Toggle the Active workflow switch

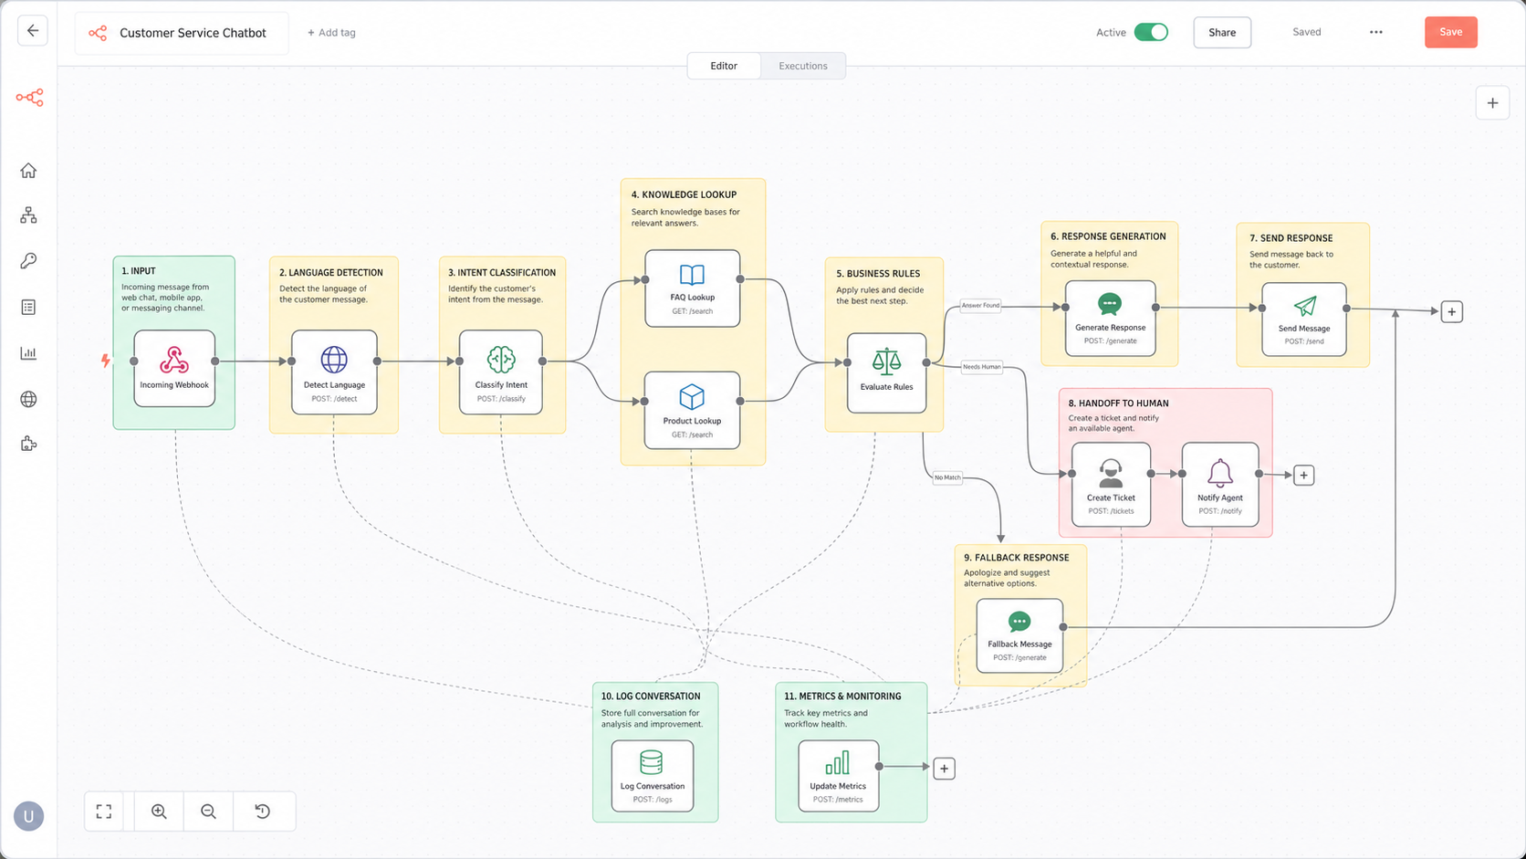click(x=1151, y=32)
